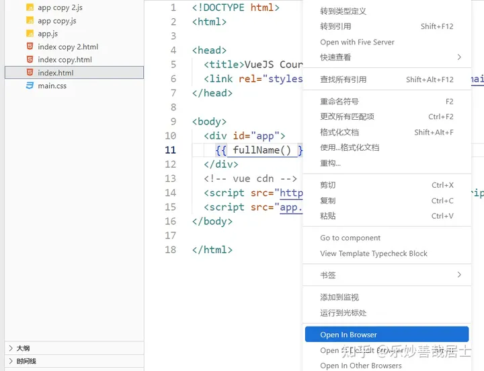Choose Open In Browser from context menu

point(387,335)
